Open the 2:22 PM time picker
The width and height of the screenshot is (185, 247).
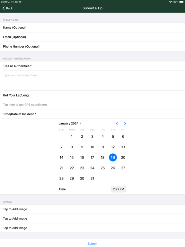pos(119,189)
